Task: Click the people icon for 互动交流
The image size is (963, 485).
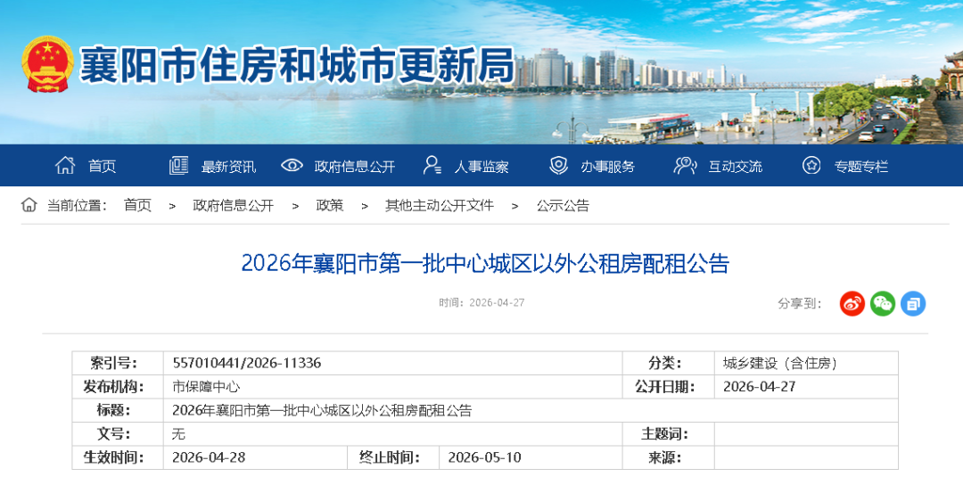Action: (x=685, y=166)
